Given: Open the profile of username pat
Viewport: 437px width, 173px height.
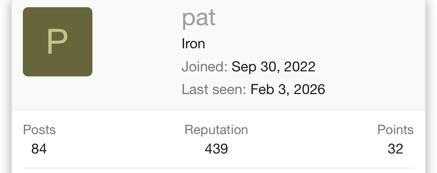Looking at the screenshot, I should click(x=199, y=18).
